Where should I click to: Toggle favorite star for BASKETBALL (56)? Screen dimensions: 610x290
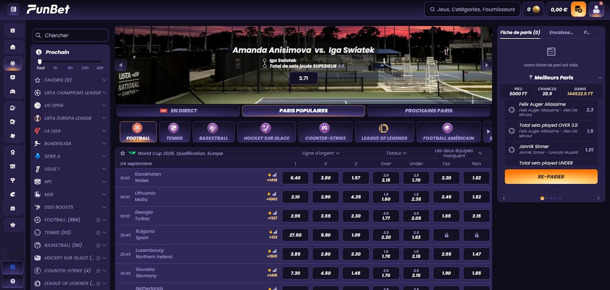(x=98, y=245)
